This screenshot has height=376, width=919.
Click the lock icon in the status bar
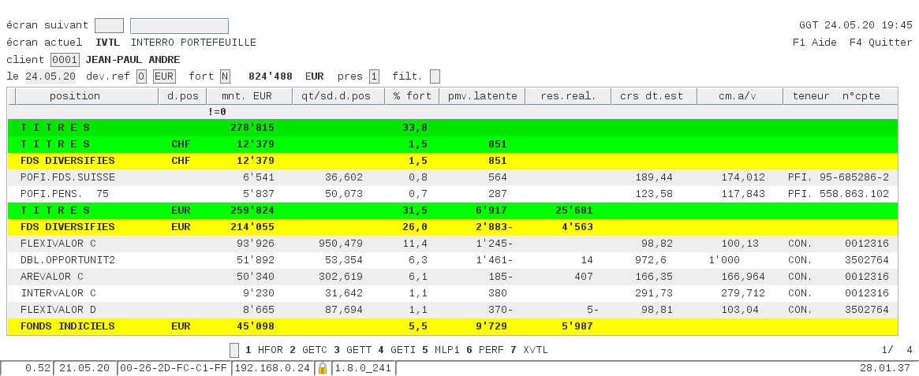click(x=322, y=368)
